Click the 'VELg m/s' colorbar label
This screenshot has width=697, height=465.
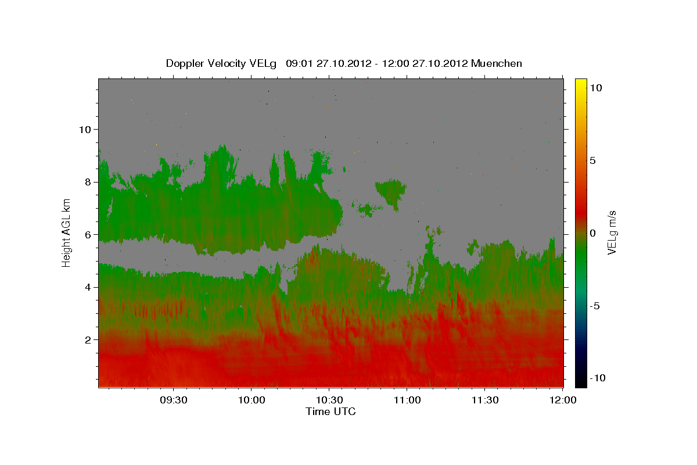pos(612,233)
